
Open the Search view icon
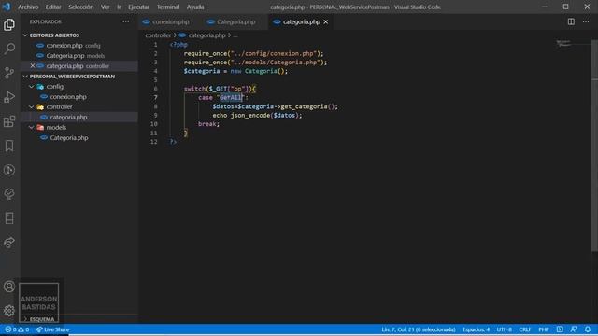(x=9, y=49)
